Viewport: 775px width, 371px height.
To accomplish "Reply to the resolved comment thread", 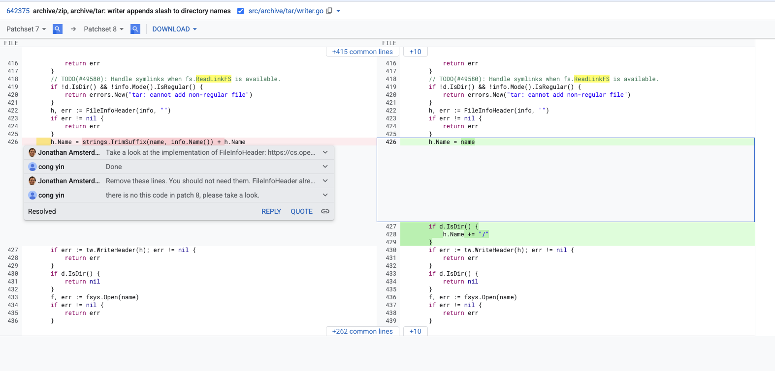I will pos(271,211).
